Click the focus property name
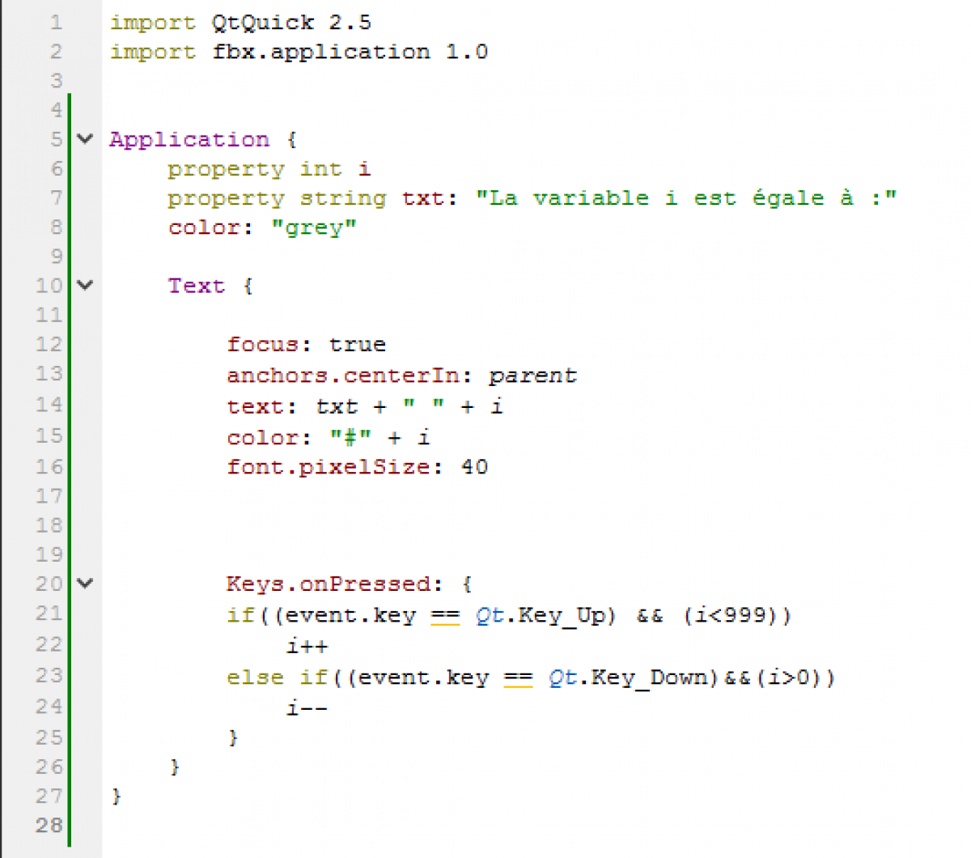Screen dimensions: 971x858 (x=263, y=344)
